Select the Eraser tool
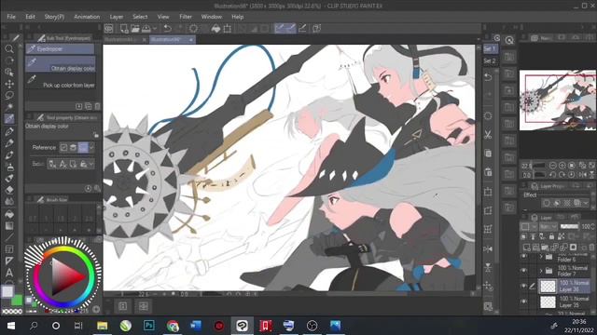The height and width of the screenshot is (335, 597). [9, 190]
